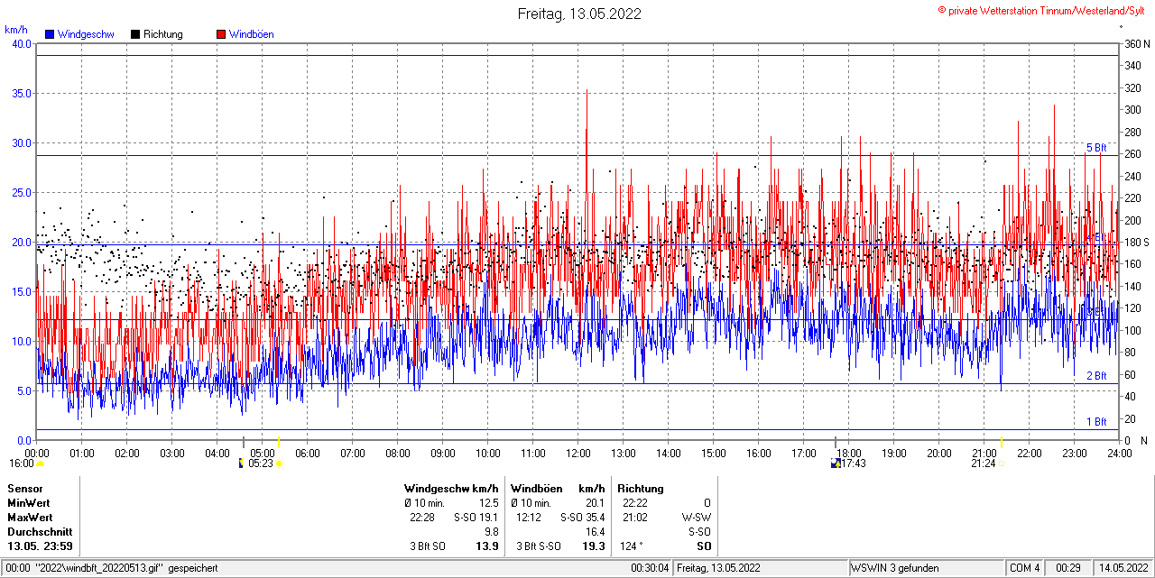Click the MinWert row header

coord(29,502)
